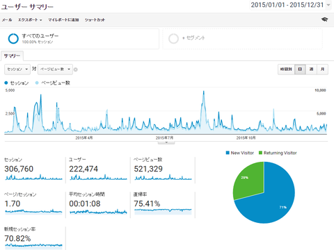Add a new segment via empty circle

coord(173,39)
